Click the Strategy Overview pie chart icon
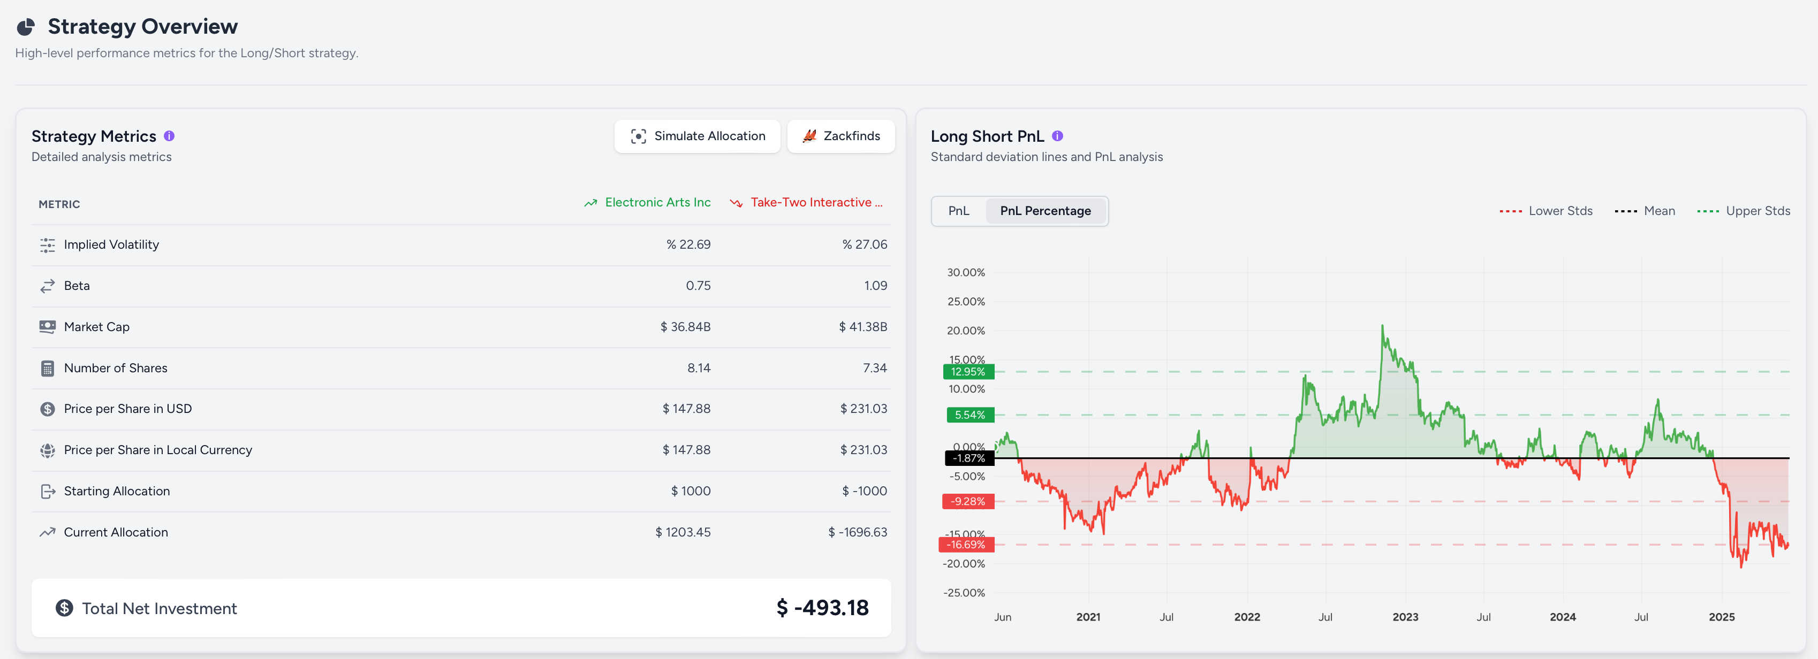 pos(26,27)
